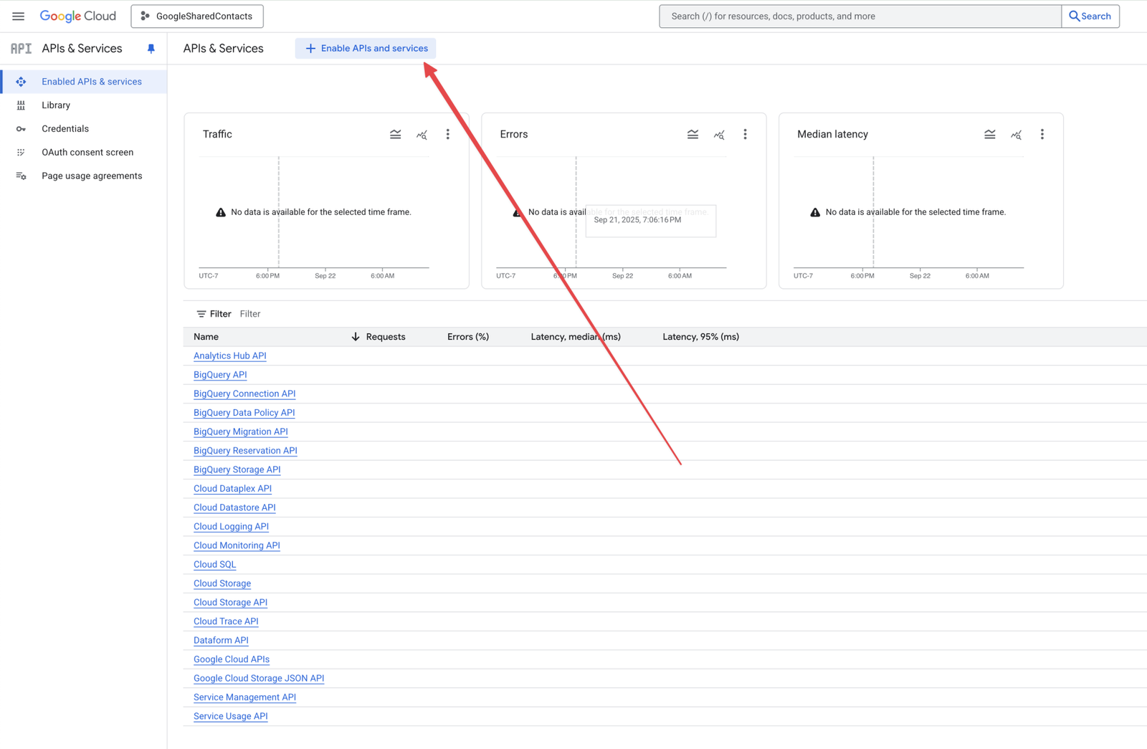Screen dimensions: 1147x749
Task: Open the Analytics Hub API link
Action: click(229, 356)
